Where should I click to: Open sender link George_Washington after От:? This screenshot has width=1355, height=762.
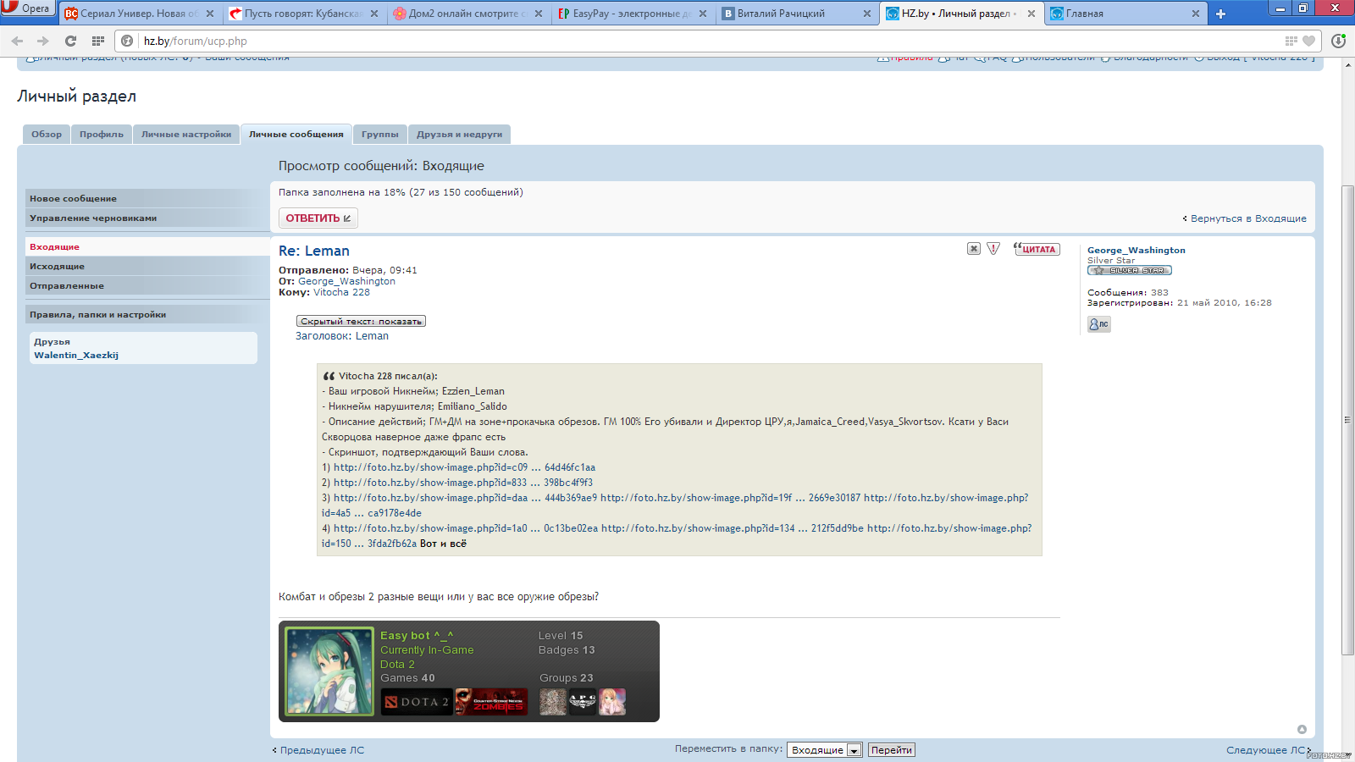tap(346, 281)
